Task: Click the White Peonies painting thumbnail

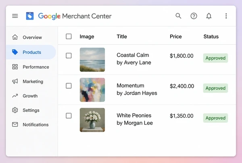Action: point(92,120)
